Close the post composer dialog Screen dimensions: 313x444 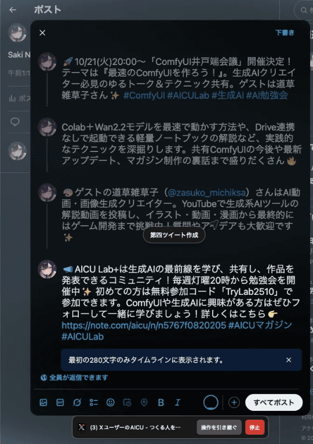click(x=42, y=33)
